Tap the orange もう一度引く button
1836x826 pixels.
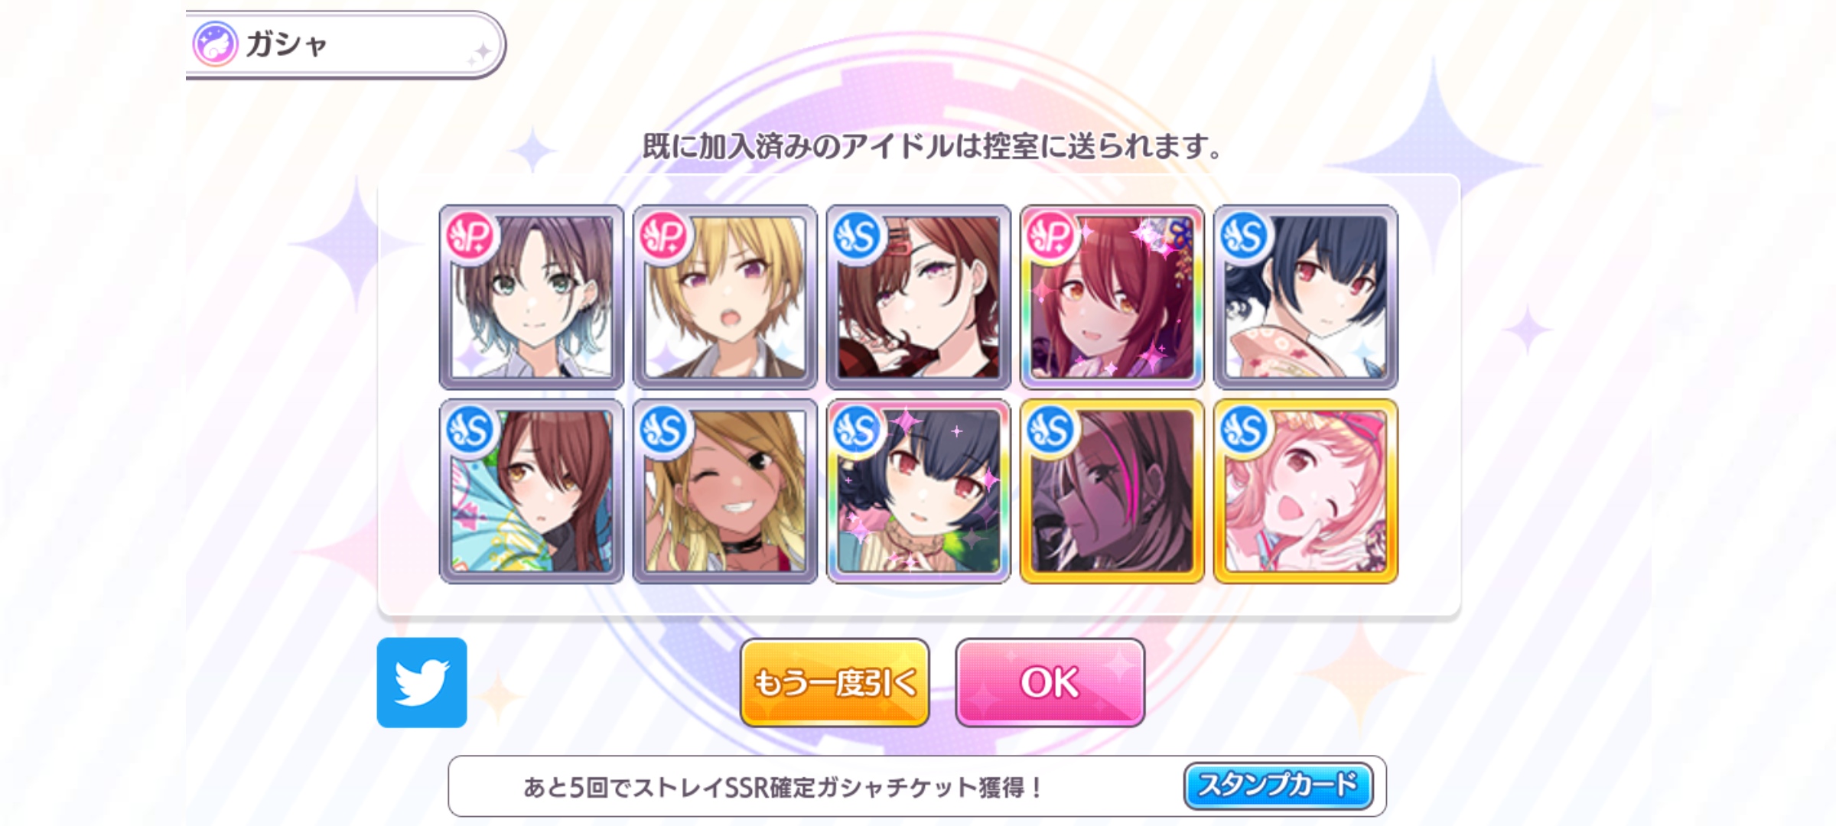(x=835, y=682)
